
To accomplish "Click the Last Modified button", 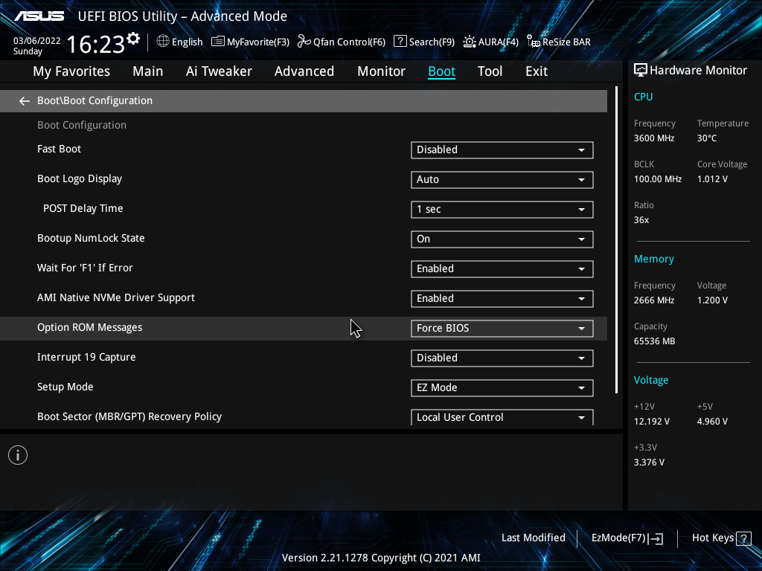I will tap(533, 538).
